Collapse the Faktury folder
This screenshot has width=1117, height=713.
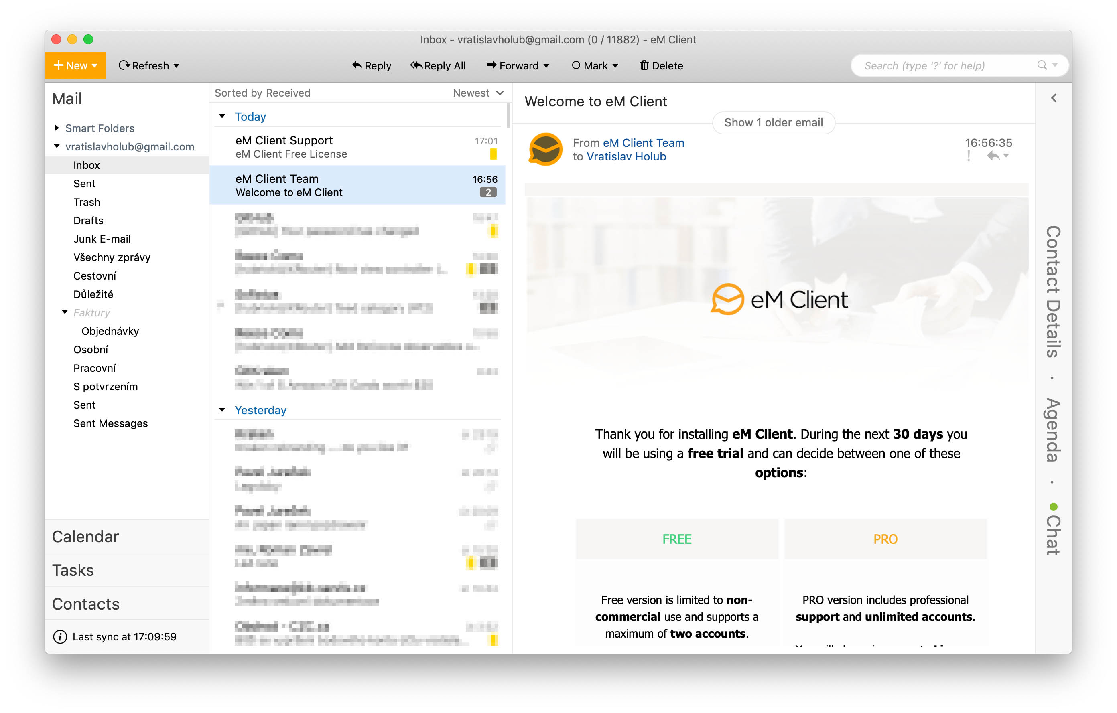tap(65, 312)
